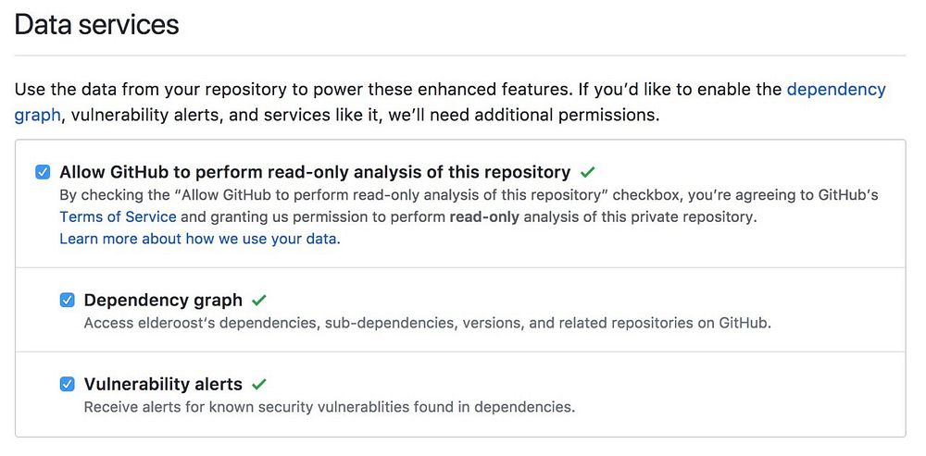Click green checkmark next to Dependency graph
Image resolution: width=926 pixels, height=456 pixels.
[x=259, y=300]
